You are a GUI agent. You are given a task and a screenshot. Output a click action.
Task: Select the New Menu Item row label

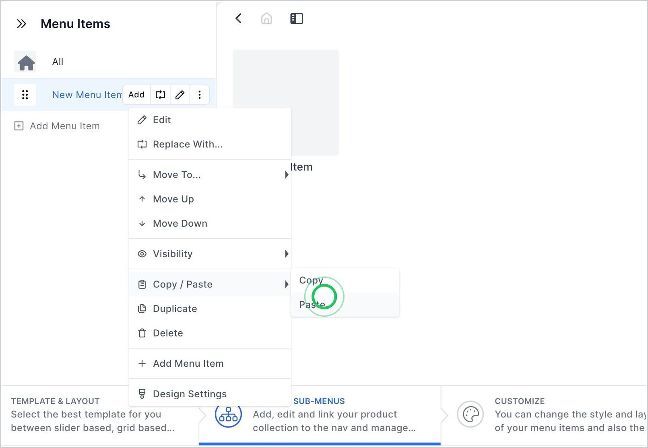[x=87, y=95]
